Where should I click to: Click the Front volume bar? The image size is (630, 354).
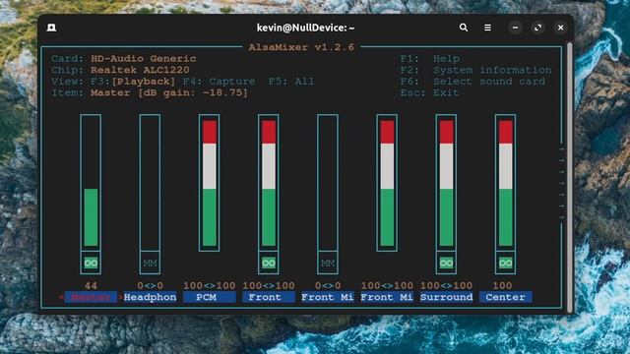click(269, 183)
